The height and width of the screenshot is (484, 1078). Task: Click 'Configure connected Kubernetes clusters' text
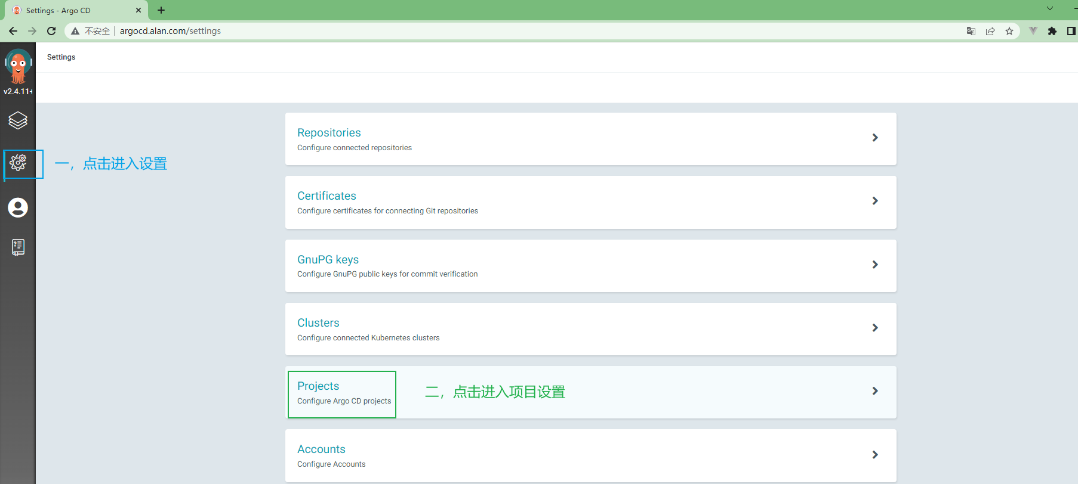click(368, 338)
